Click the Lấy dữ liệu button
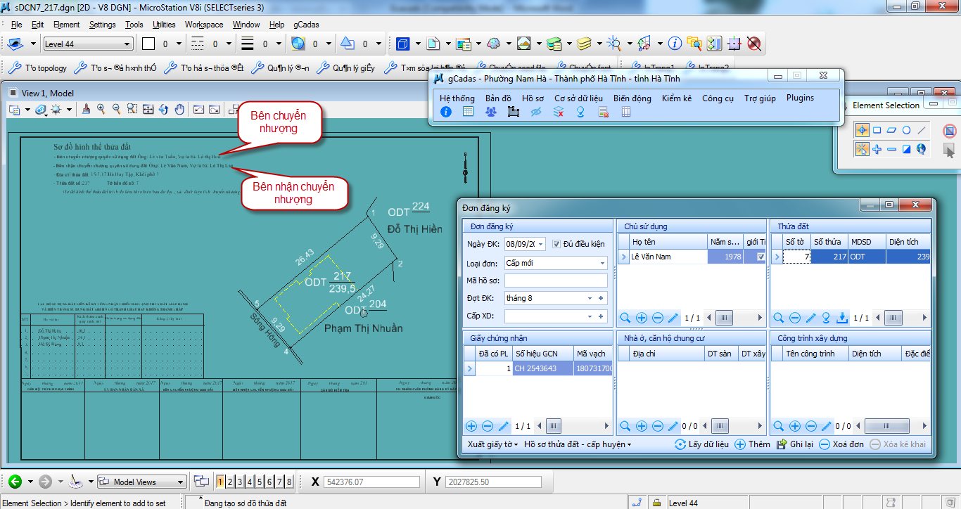 [x=701, y=444]
